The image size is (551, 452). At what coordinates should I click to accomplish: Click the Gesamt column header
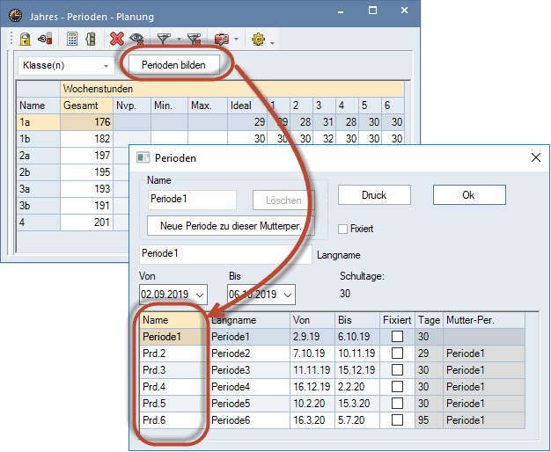click(86, 106)
